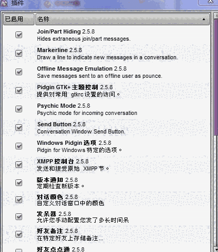
Task: Toggle the 好友点点通 plugin checkbox
Action: coord(19,250)
